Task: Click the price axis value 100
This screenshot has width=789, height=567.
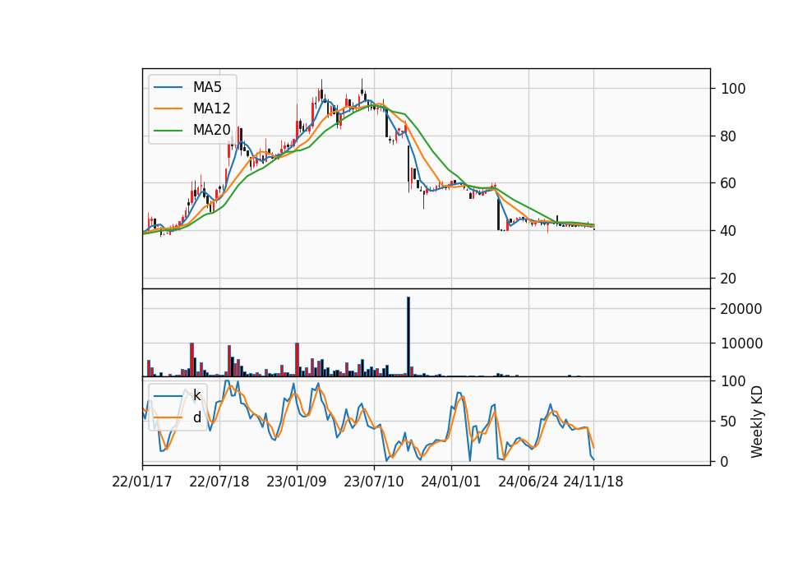Action: point(733,89)
